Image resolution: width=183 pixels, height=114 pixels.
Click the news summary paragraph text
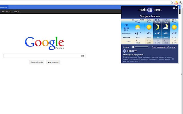pos(148,59)
